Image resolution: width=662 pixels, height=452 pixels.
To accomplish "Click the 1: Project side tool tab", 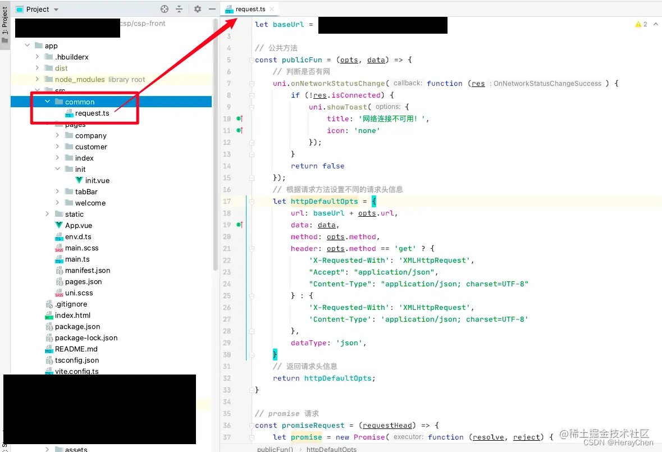I will 4,25.
